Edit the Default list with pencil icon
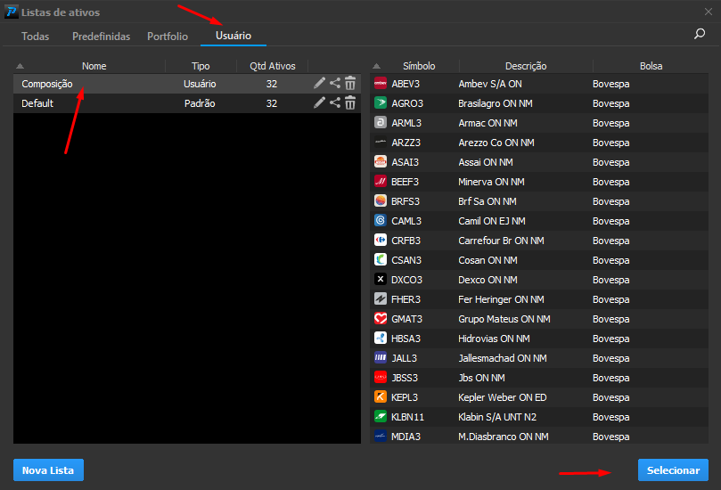 (319, 103)
